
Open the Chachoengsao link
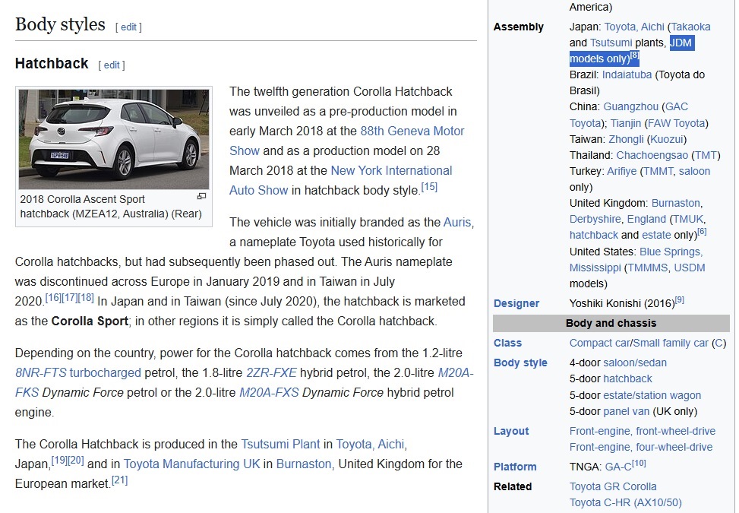point(652,156)
